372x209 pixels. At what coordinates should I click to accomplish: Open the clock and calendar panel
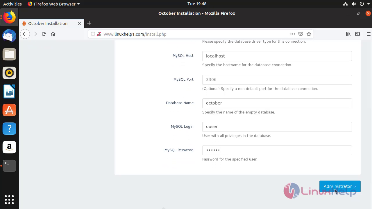[x=197, y=4]
